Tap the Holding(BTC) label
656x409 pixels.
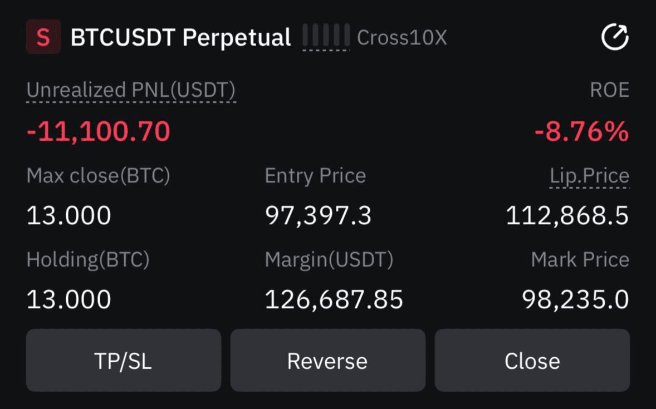88,260
